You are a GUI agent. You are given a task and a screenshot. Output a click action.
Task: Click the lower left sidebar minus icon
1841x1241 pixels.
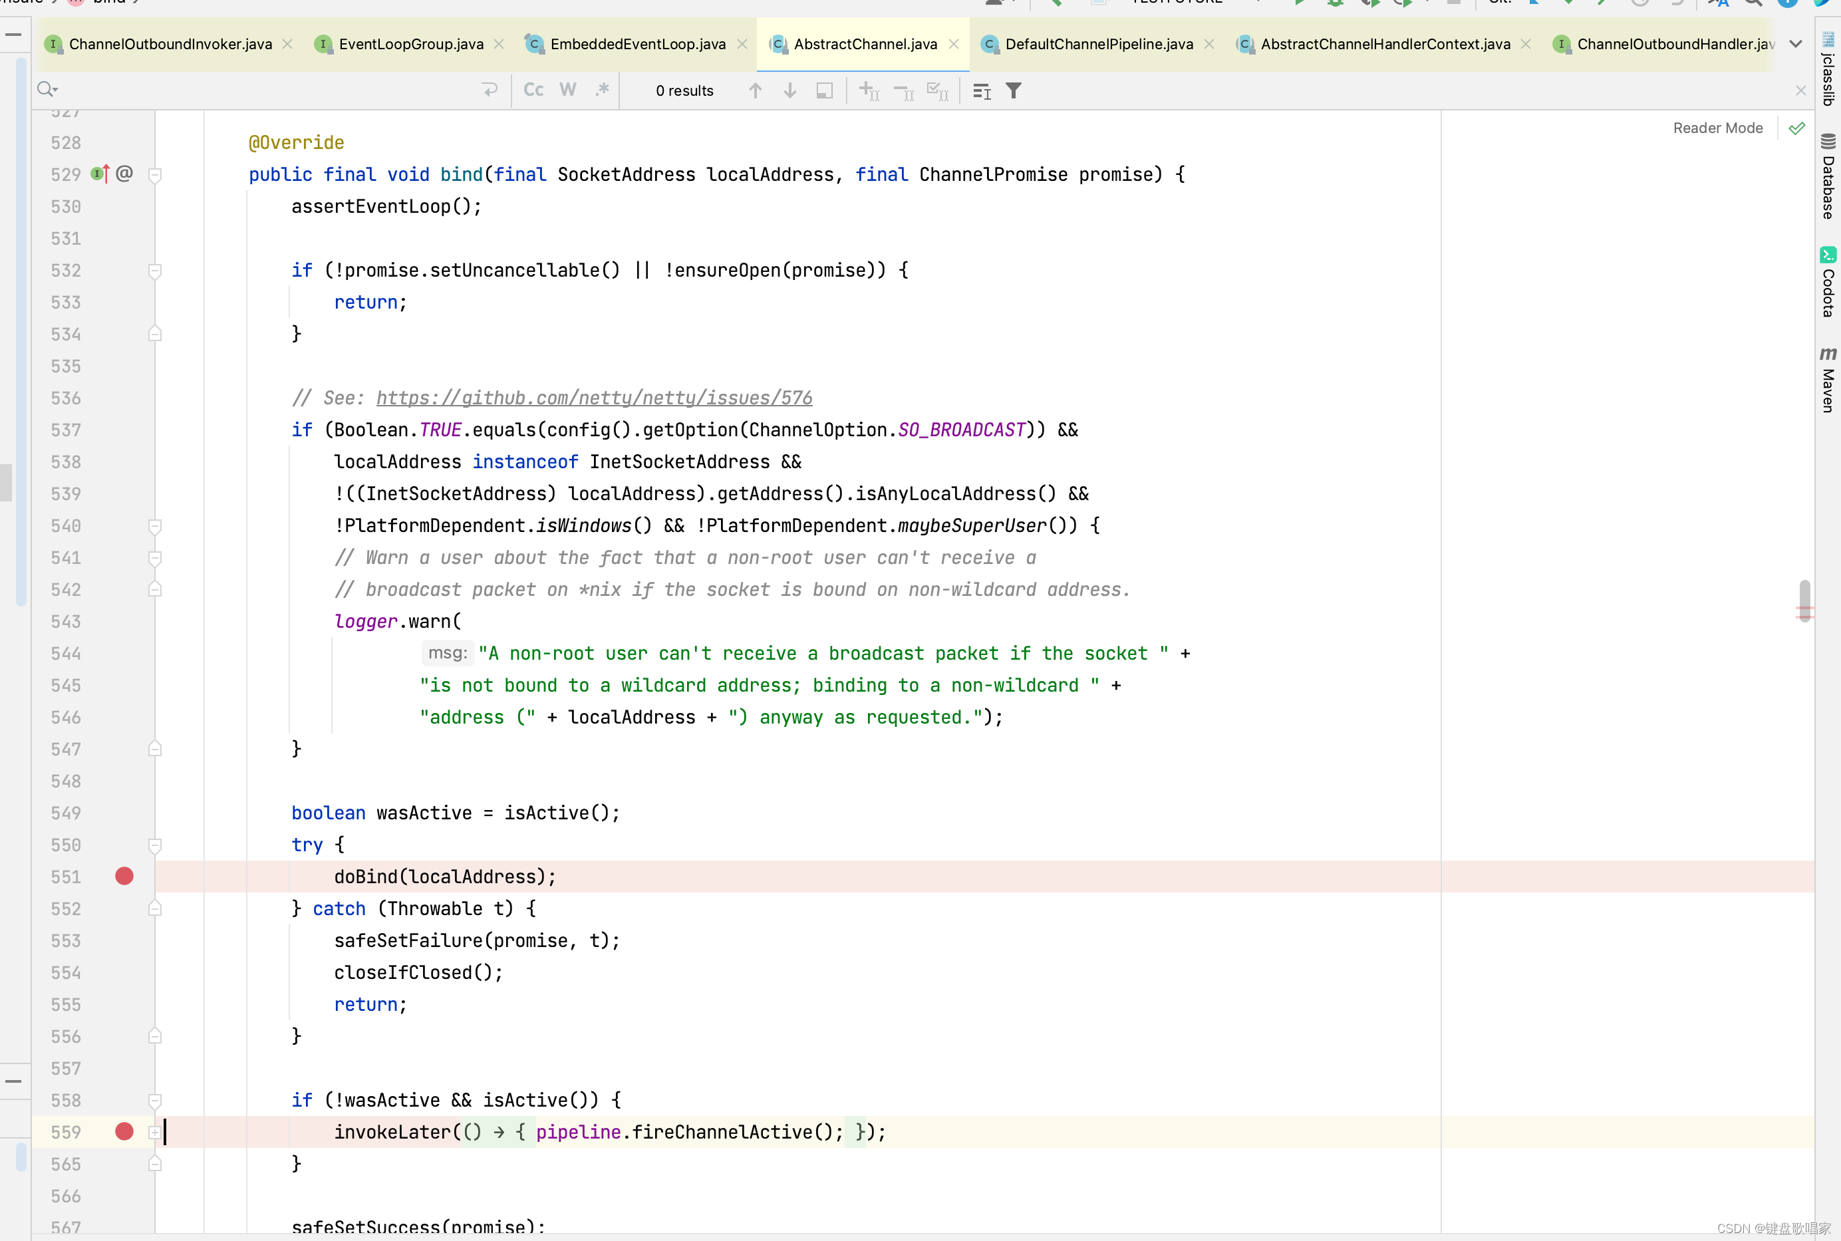pos(13,1081)
